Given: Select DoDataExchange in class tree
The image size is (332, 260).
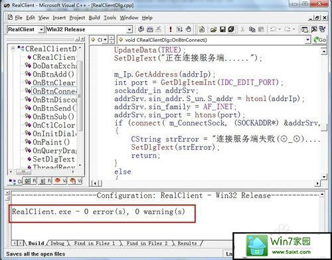Looking at the screenshot, I should [x=54, y=66].
